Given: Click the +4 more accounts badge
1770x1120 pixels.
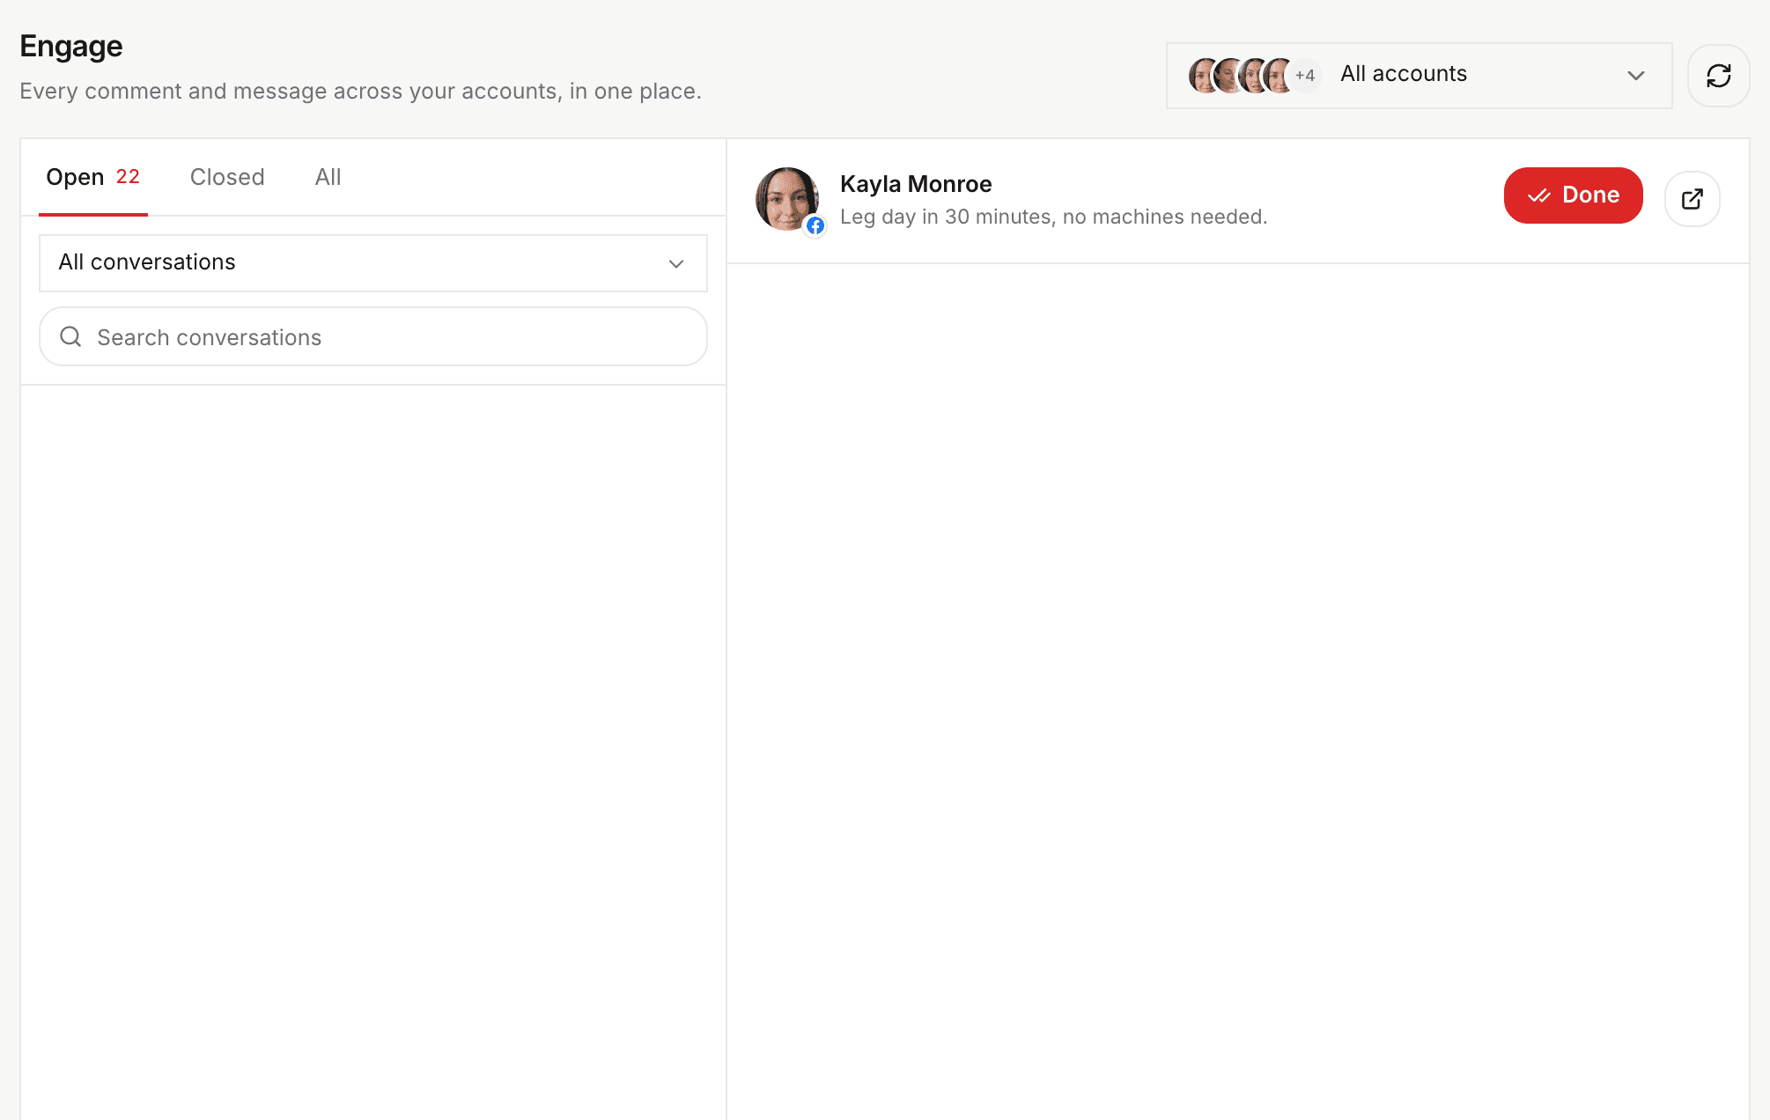Looking at the screenshot, I should (1304, 76).
